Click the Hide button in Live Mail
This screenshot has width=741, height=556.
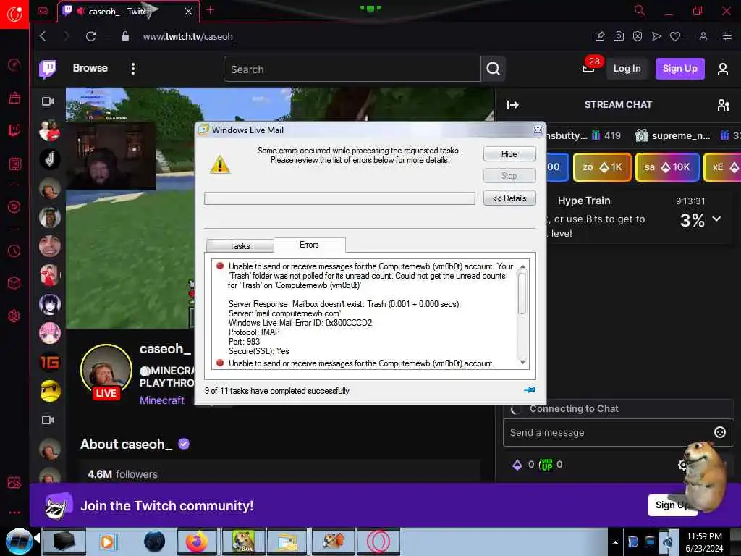point(509,154)
